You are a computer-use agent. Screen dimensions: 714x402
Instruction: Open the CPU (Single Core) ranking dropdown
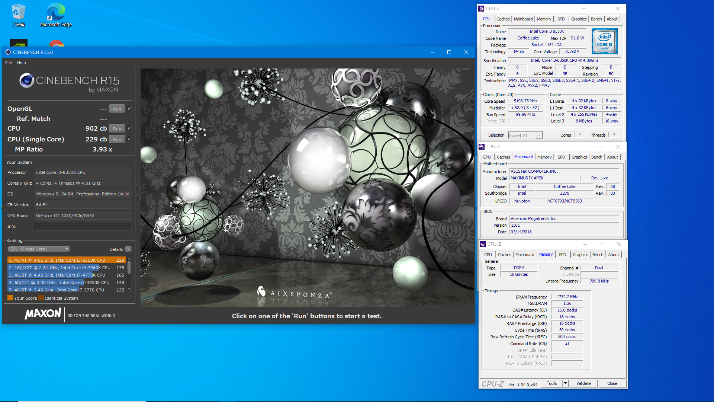(39, 249)
